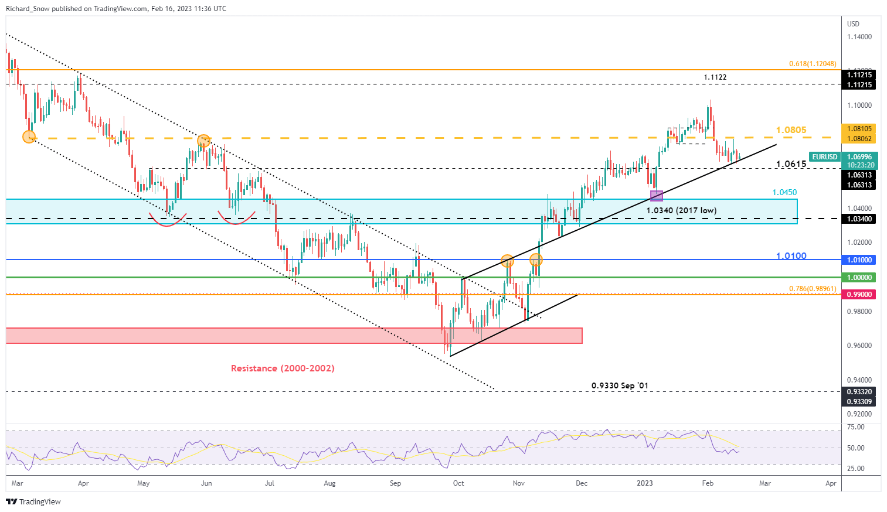This screenshot has width=887, height=512.
Task: Click the EURUSD symbol price tag
Action: point(824,157)
